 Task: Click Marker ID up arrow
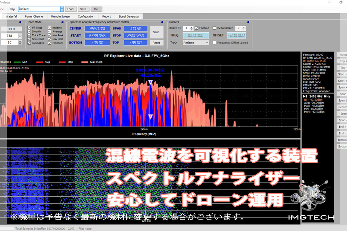pos(192,27)
